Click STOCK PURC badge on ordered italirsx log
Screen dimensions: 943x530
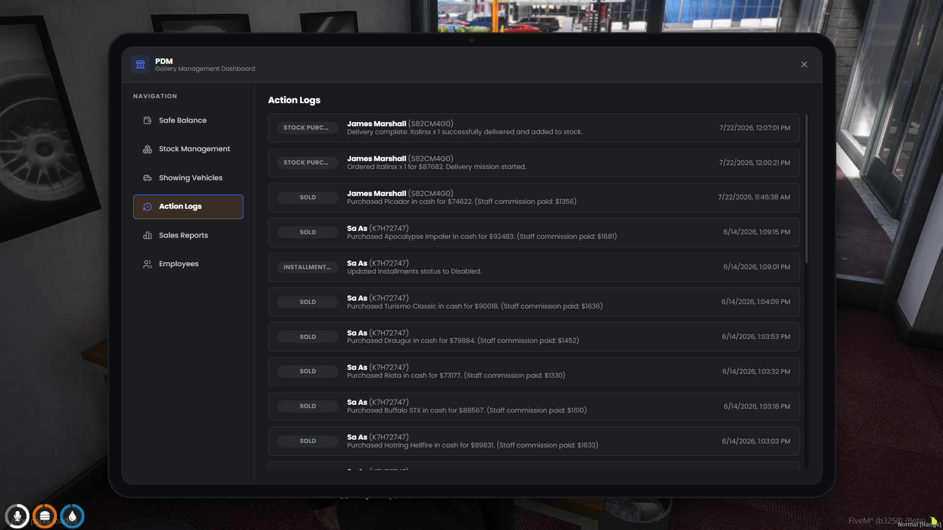tap(307, 163)
